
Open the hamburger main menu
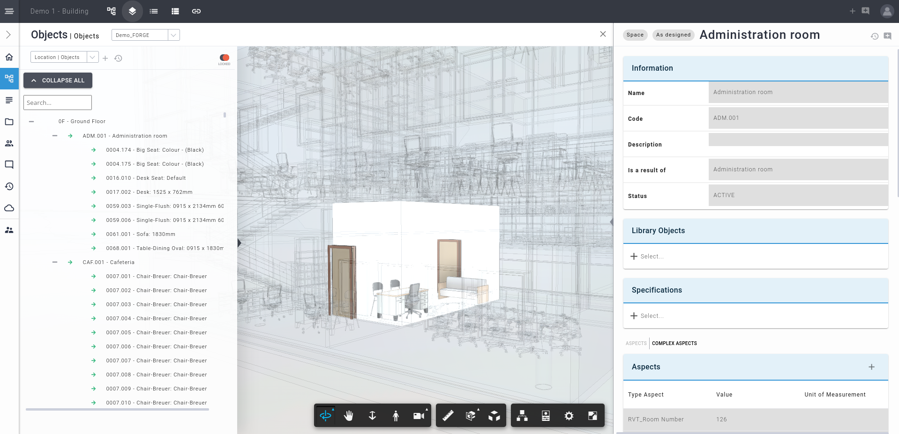pyautogui.click(x=9, y=11)
